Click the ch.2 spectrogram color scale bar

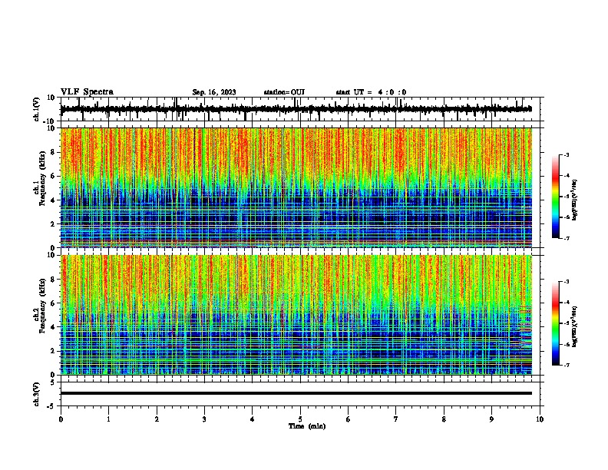555,323
